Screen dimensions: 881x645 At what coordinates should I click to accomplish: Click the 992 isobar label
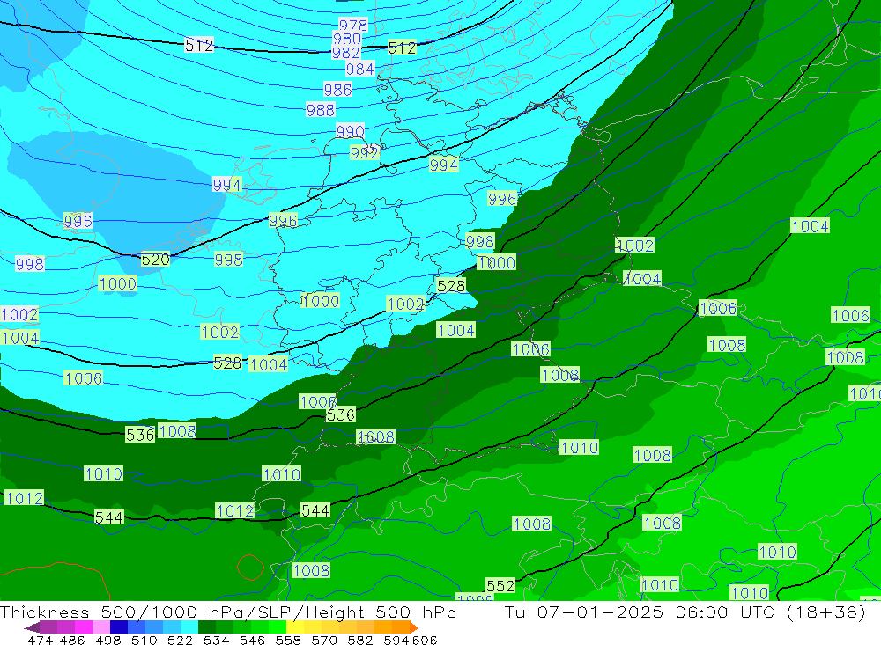pyautogui.click(x=364, y=153)
